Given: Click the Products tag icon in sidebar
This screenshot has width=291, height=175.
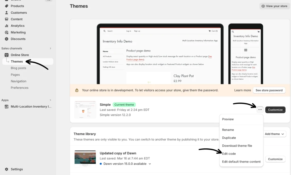Looking at the screenshot, I should click(x=7, y=6).
